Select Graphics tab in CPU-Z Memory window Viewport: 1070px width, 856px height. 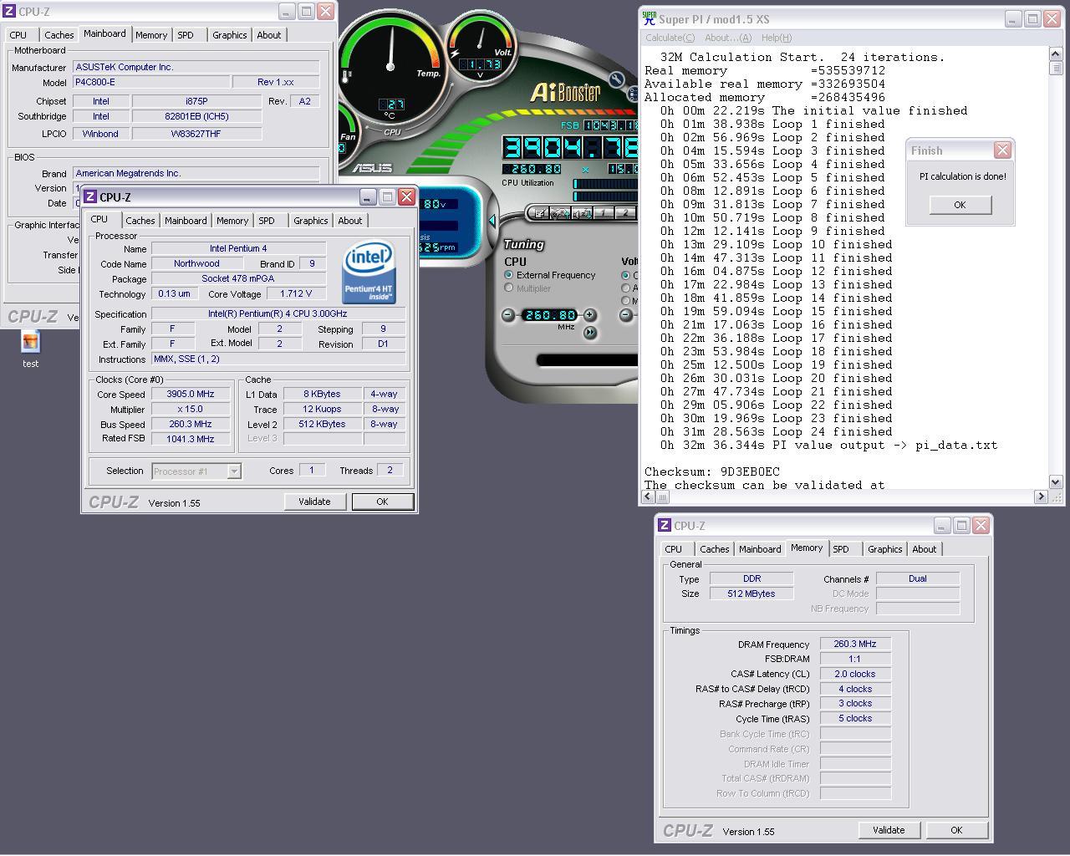(885, 549)
